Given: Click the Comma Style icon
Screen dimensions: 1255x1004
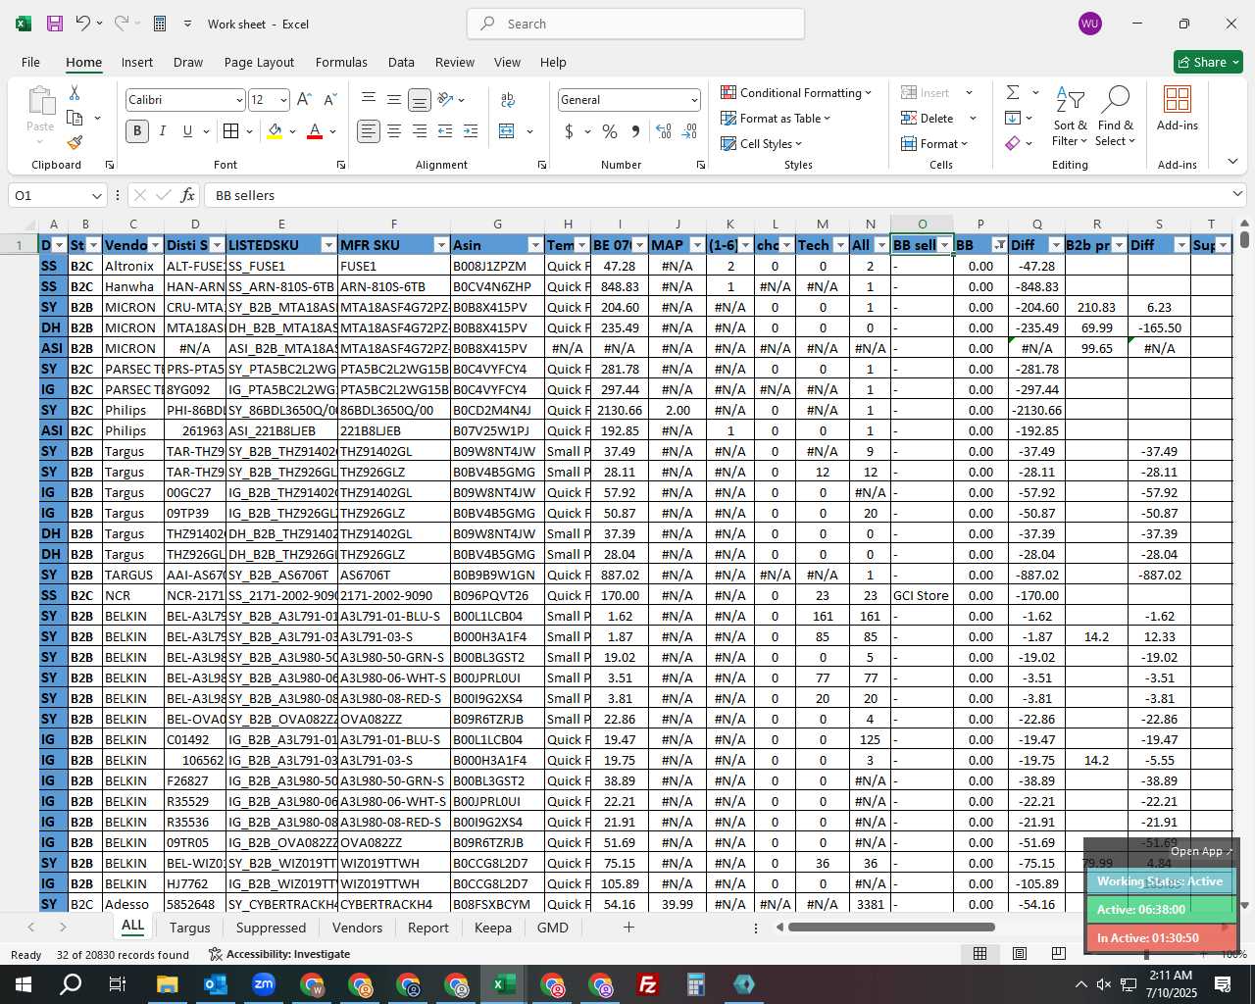Looking at the screenshot, I should (x=635, y=131).
